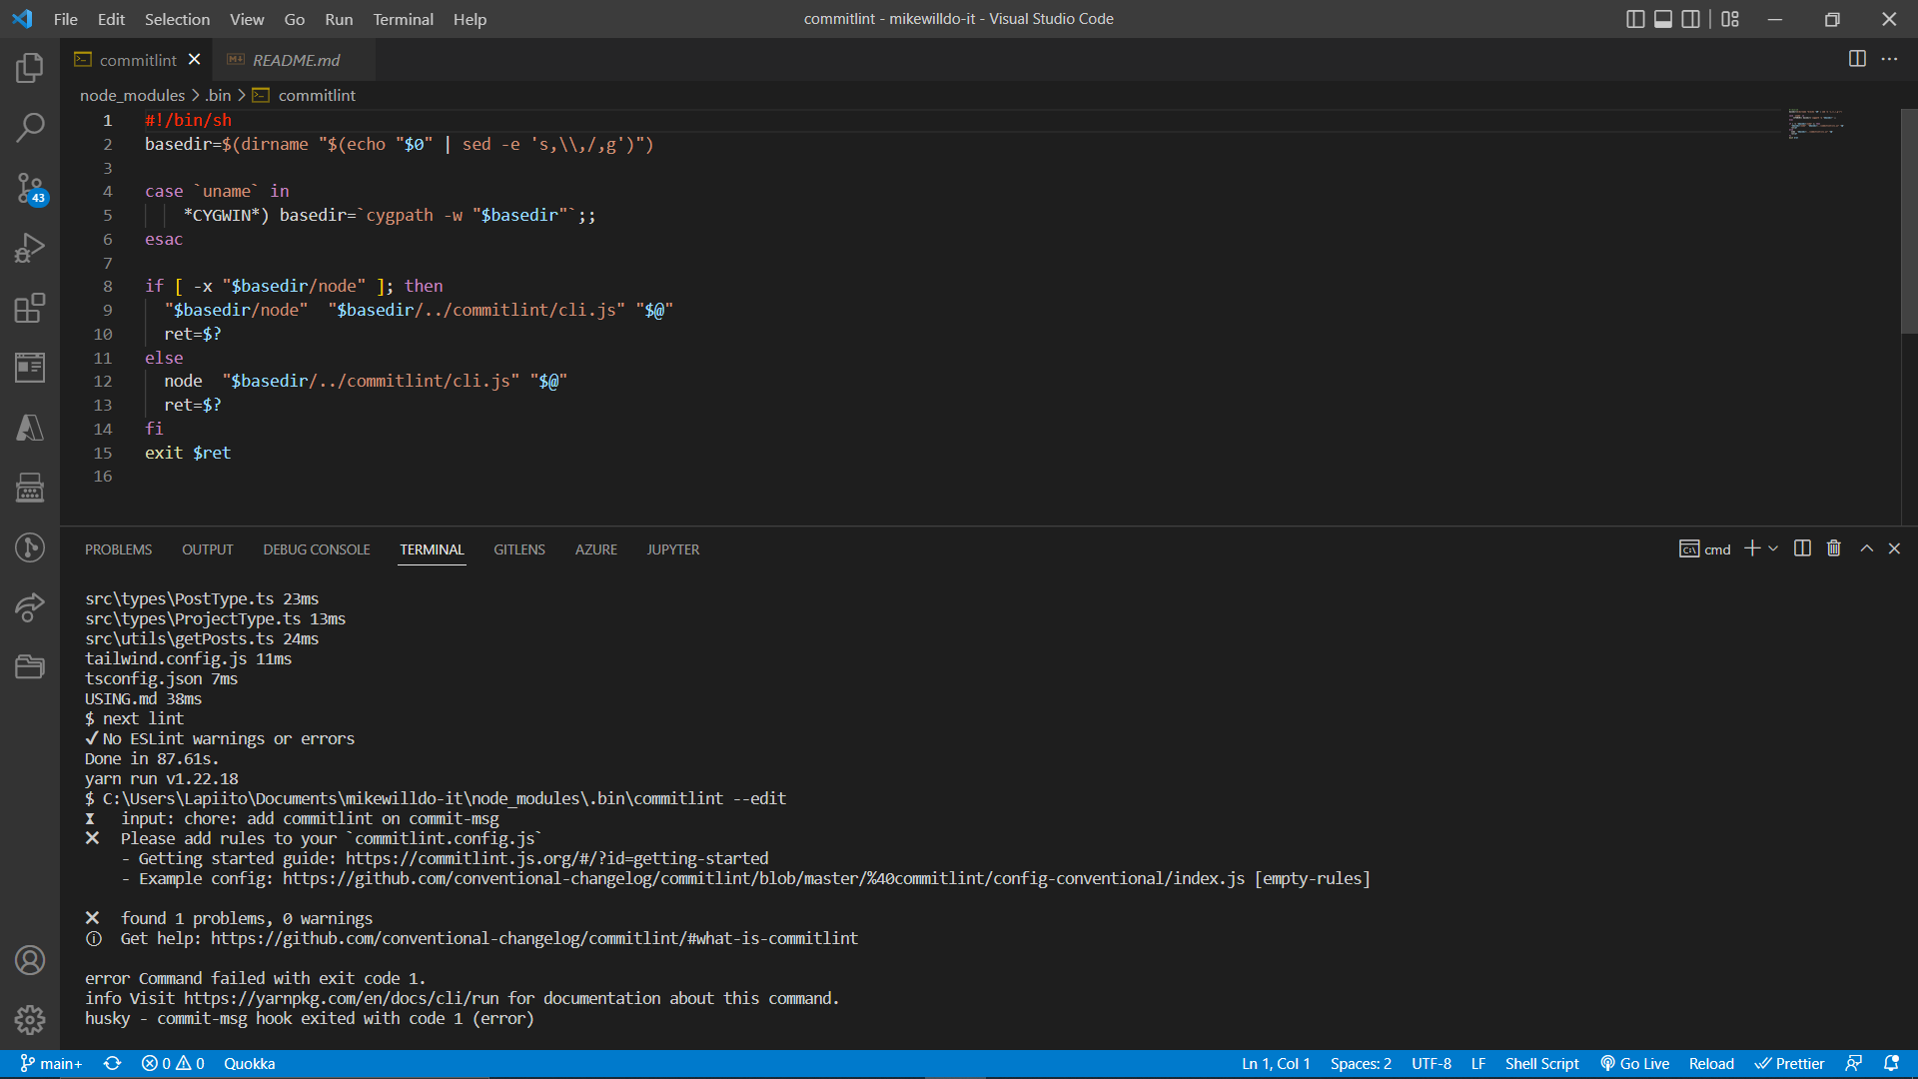Open new terminal instance dropdown
Viewport: 1918px width, 1079px height.
point(1772,549)
